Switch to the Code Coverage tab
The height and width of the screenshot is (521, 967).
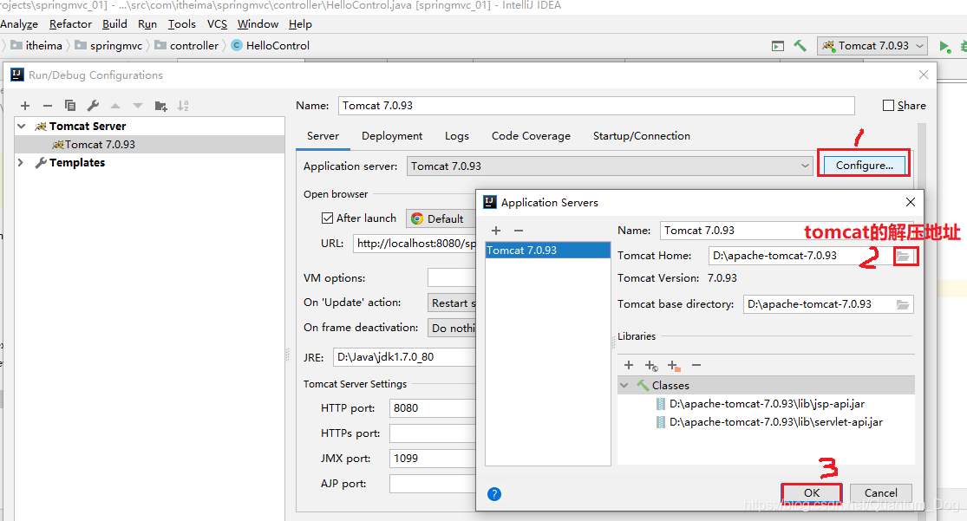531,136
